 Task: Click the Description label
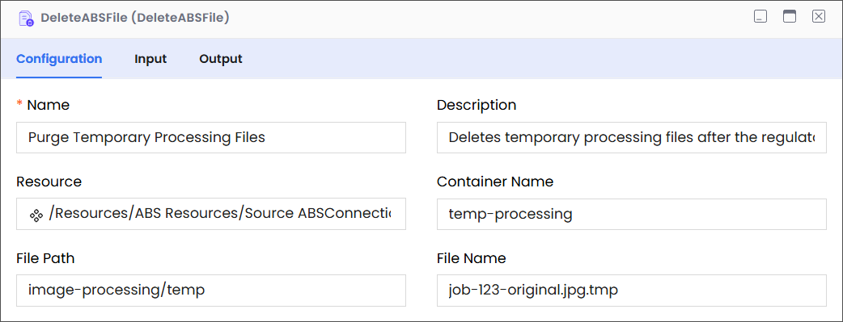coord(477,105)
